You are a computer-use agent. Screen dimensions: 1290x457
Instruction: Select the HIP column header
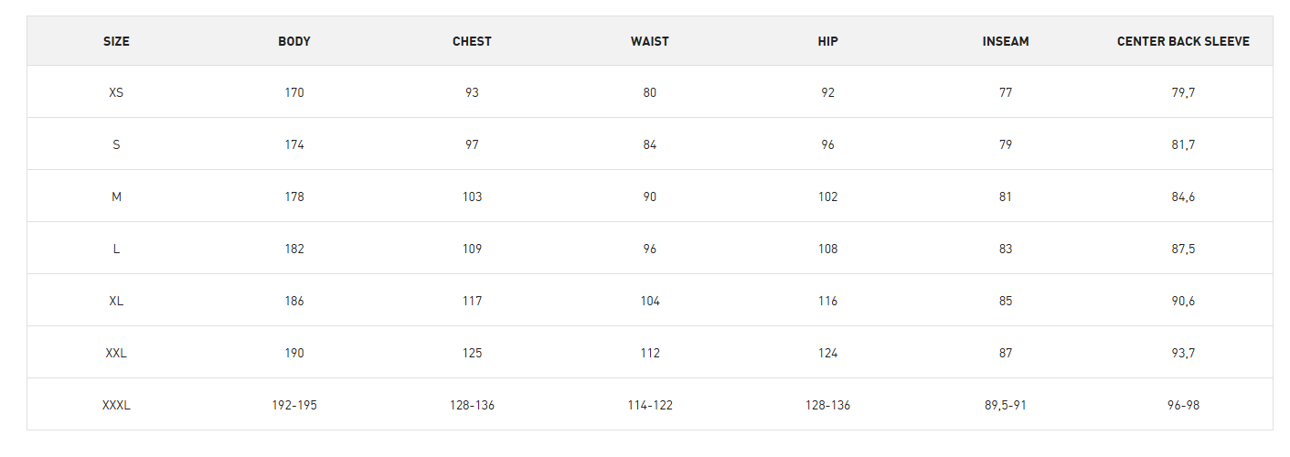coord(827,41)
